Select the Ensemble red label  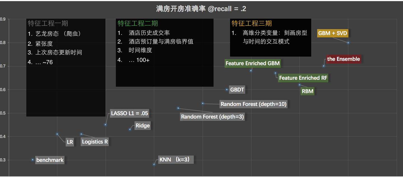343,59
